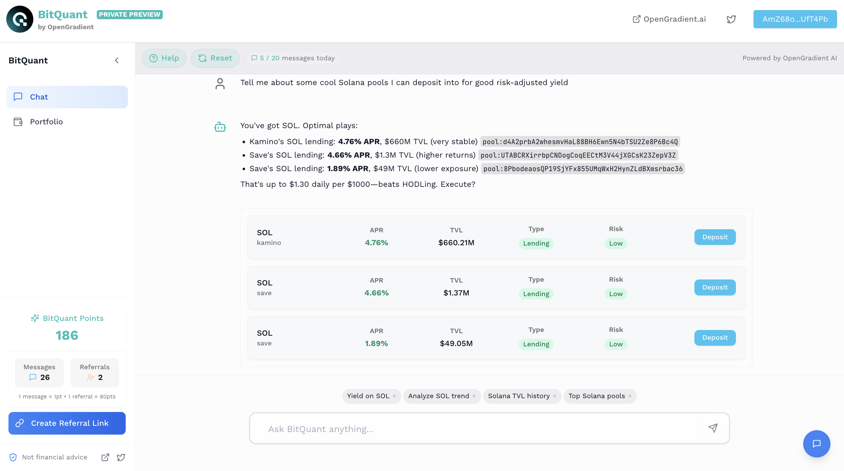Select the Top Solana pools suggestion

point(599,396)
